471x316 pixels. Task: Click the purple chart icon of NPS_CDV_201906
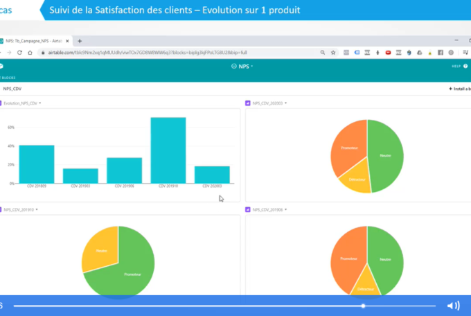click(x=247, y=209)
